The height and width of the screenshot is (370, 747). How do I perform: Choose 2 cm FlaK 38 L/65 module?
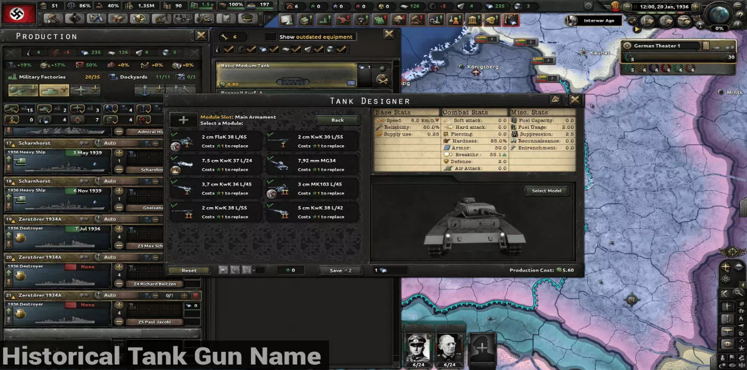pos(216,141)
